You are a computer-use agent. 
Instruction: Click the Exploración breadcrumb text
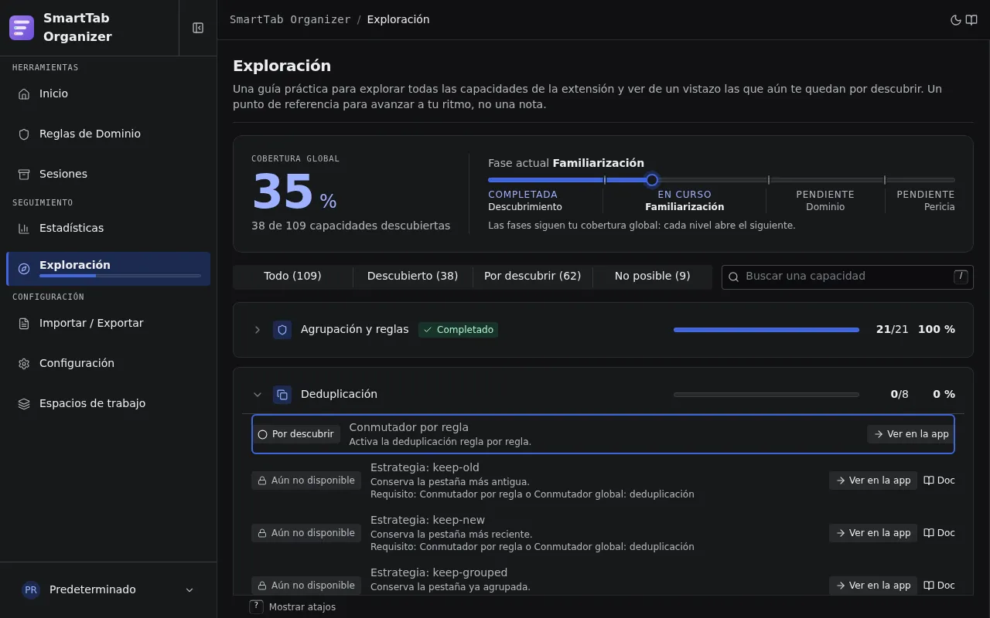(398, 20)
